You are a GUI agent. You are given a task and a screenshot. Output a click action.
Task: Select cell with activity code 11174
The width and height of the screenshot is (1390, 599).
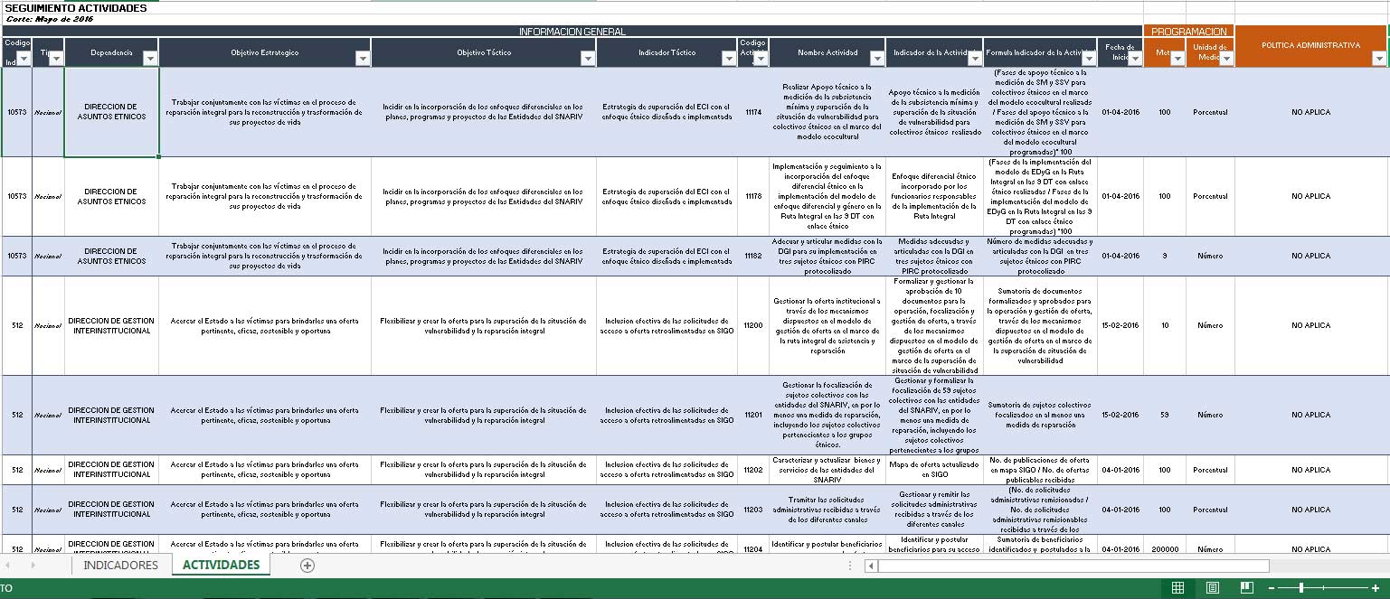click(x=753, y=112)
